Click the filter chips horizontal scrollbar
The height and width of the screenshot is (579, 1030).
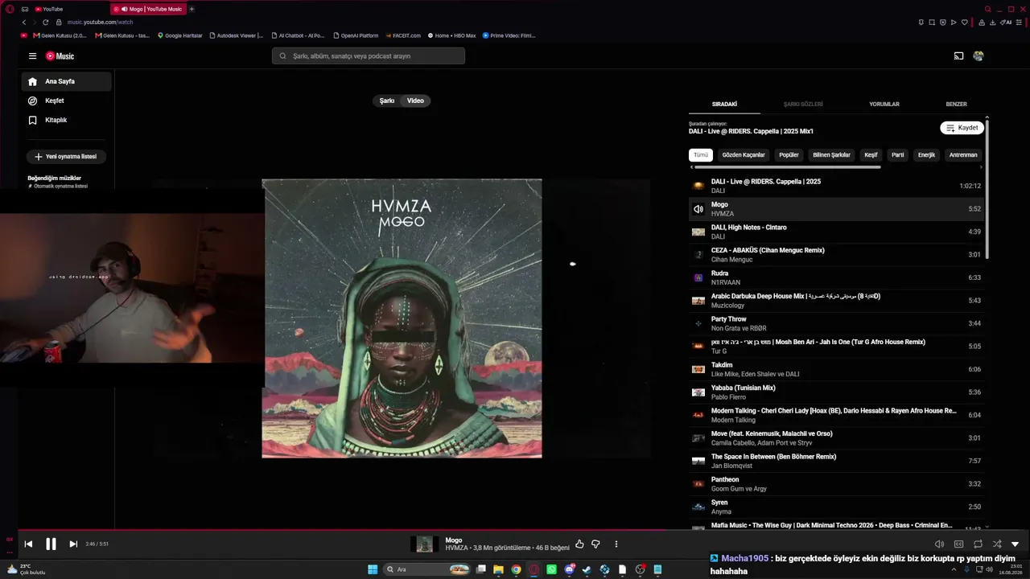tap(786, 167)
